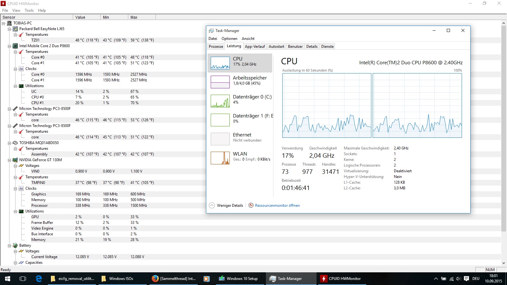The height and width of the screenshot is (285, 507).
Task: Collapse the TOSHIBA MQ01ABD050 node
Action: coord(9,143)
